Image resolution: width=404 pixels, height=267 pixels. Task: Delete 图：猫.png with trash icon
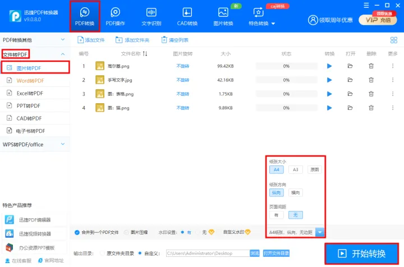click(x=371, y=108)
